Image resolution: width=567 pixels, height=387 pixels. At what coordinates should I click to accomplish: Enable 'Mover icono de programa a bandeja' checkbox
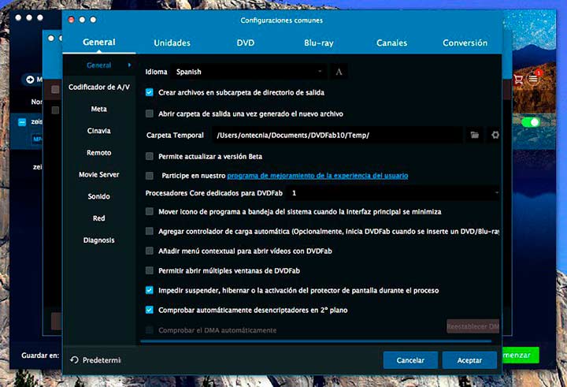(x=150, y=211)
